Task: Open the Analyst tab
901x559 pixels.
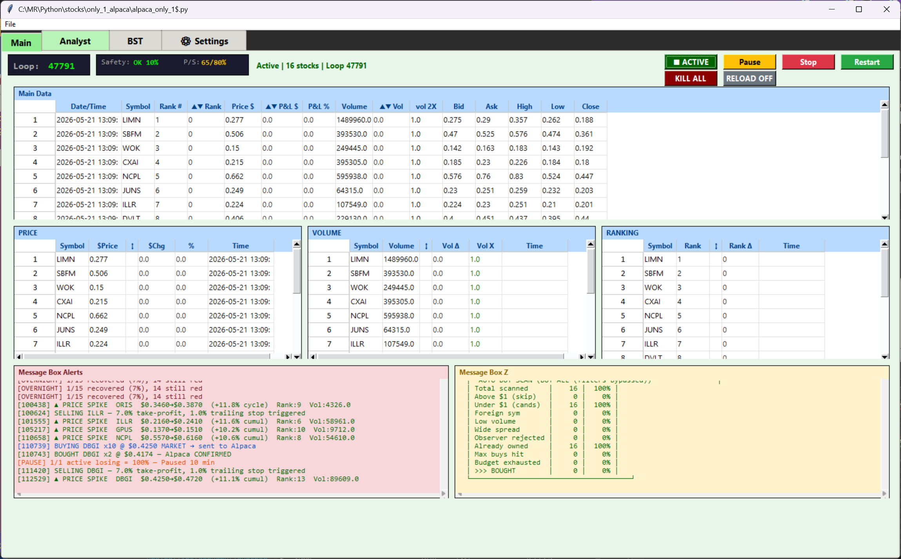Action: tap(75, 41)
